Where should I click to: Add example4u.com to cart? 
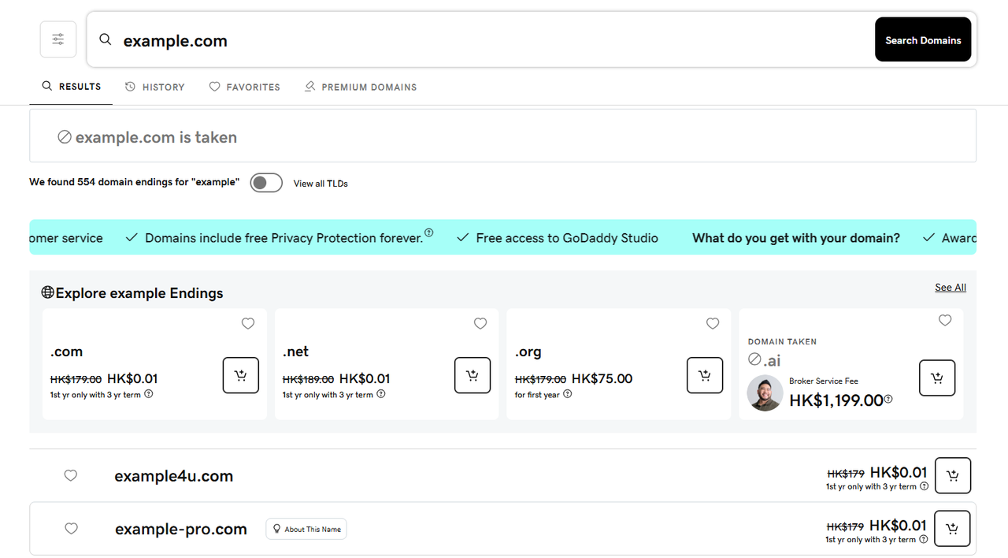tap(953, 475)
